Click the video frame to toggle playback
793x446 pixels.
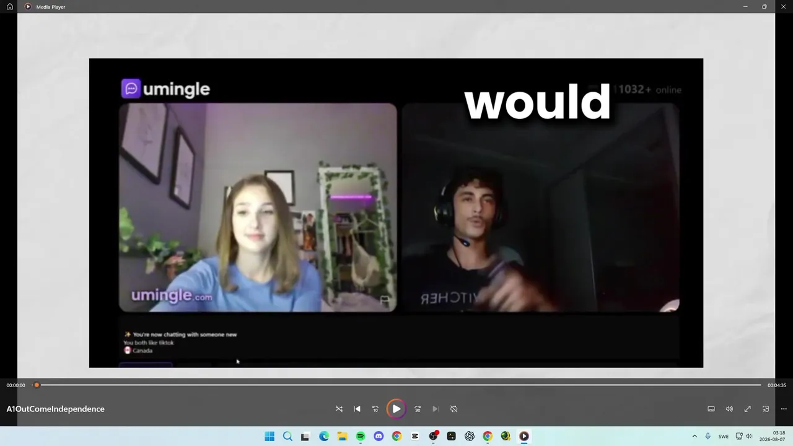(396, 213)
